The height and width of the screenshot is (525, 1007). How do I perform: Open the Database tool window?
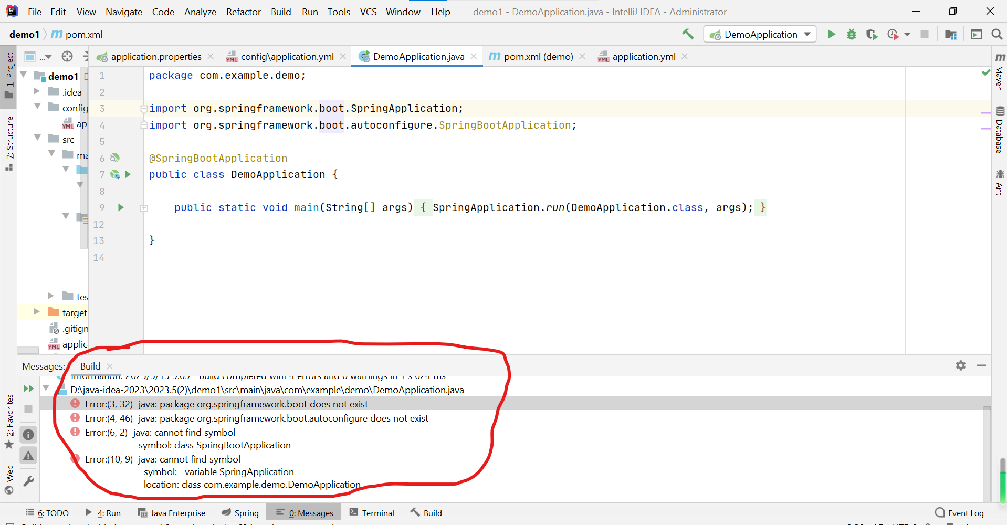[1000, 130]
